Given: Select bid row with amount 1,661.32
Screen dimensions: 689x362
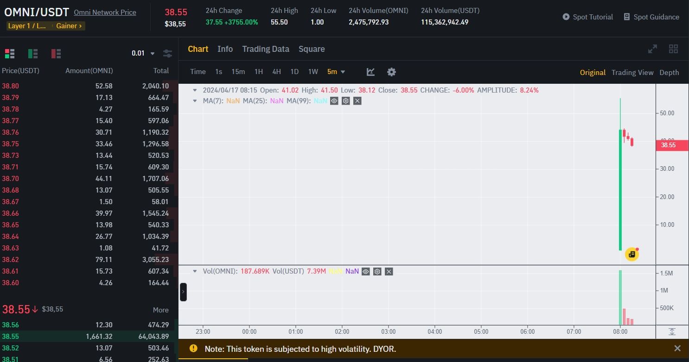Looking at the screenshot, I should [89, 337].
